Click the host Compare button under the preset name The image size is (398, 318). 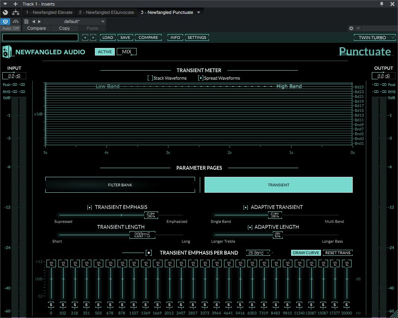(37, 29)
